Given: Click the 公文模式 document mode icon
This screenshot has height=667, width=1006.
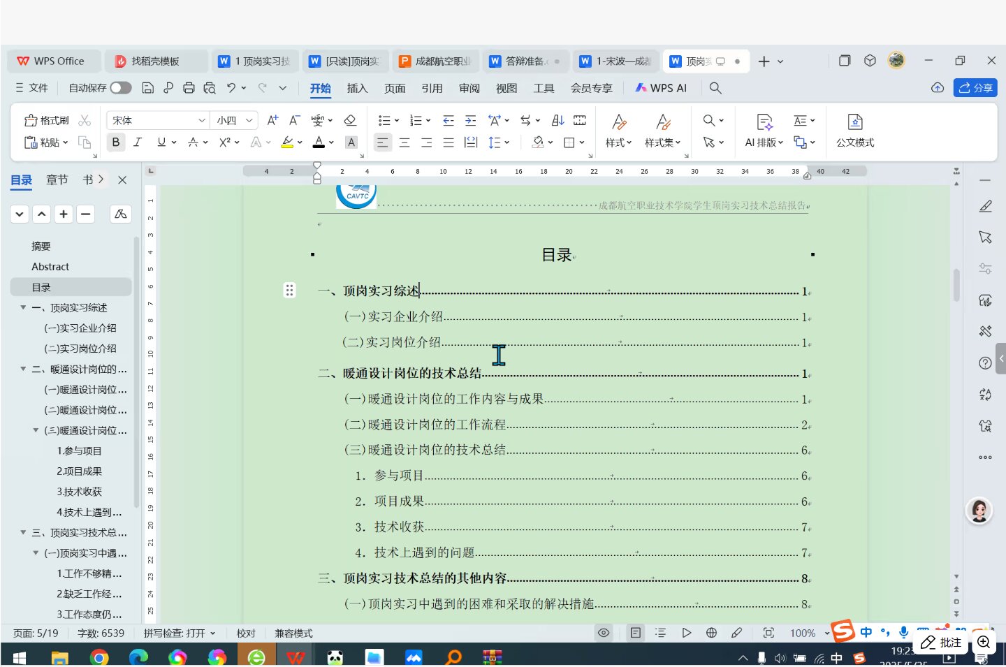Looking at the screenshot, I should [x=854, y=131].
